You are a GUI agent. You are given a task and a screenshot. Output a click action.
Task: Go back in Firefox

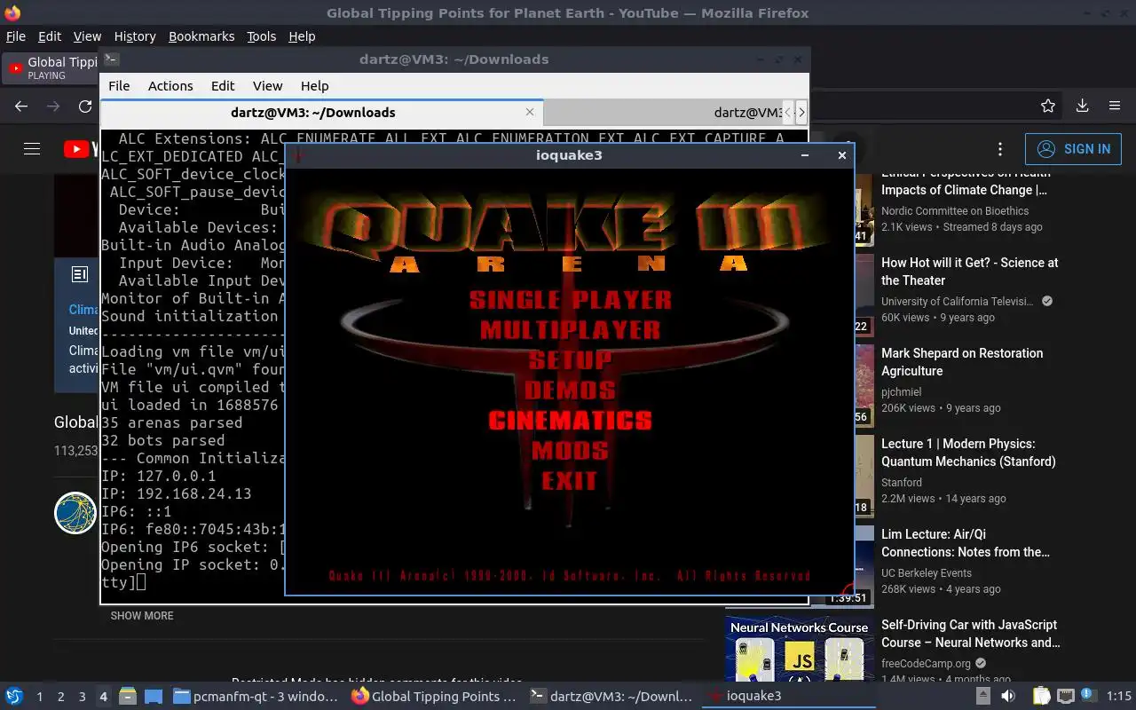click(21, 106)
